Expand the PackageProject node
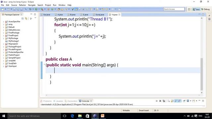The height and width of the screenshot is (119, 212). (x=3, y=47)
